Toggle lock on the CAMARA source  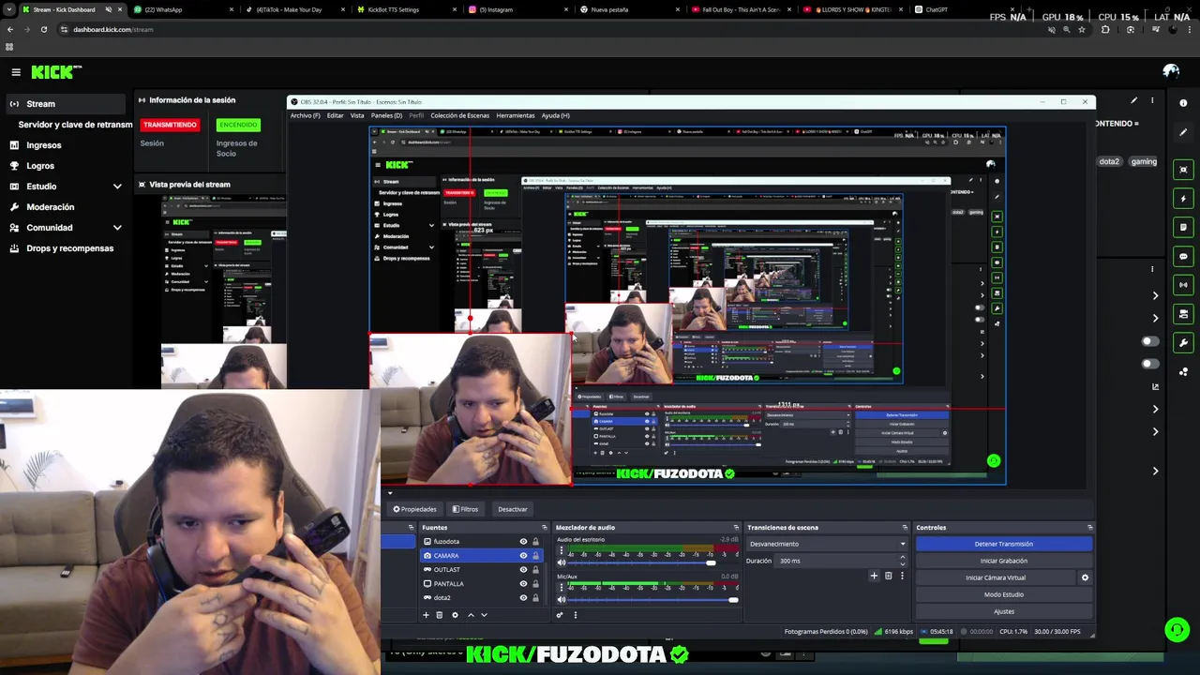[535, 556]
